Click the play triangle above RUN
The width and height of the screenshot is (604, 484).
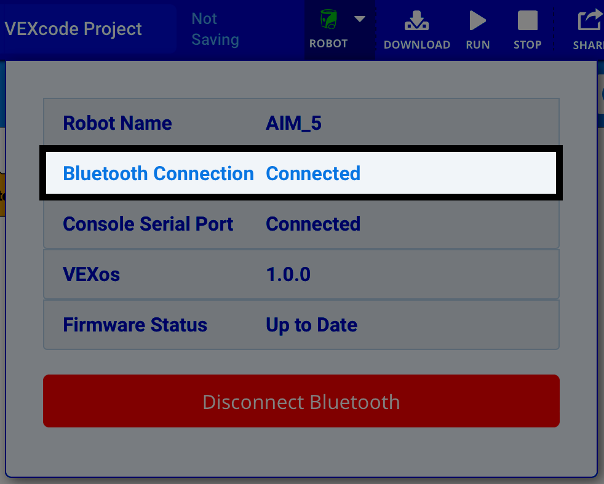(x=477, y=19)
